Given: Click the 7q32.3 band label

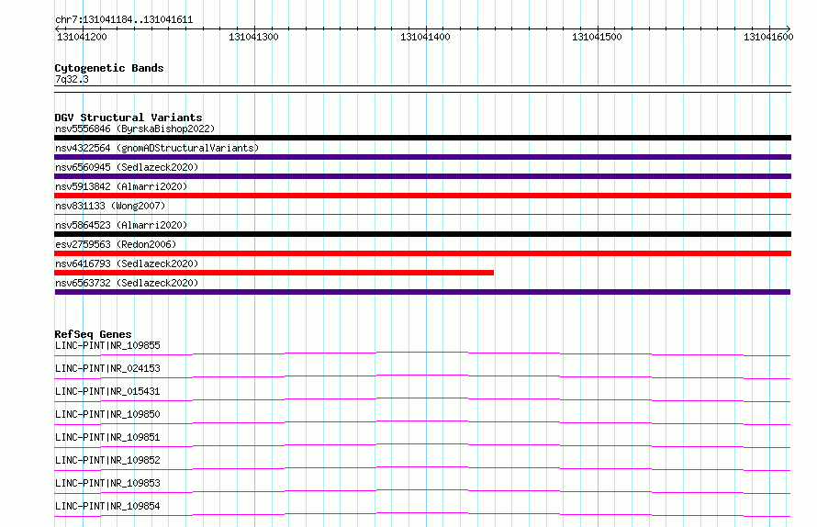Looking at the screenshot, I should pyautogui.click(x=72, y=79).
